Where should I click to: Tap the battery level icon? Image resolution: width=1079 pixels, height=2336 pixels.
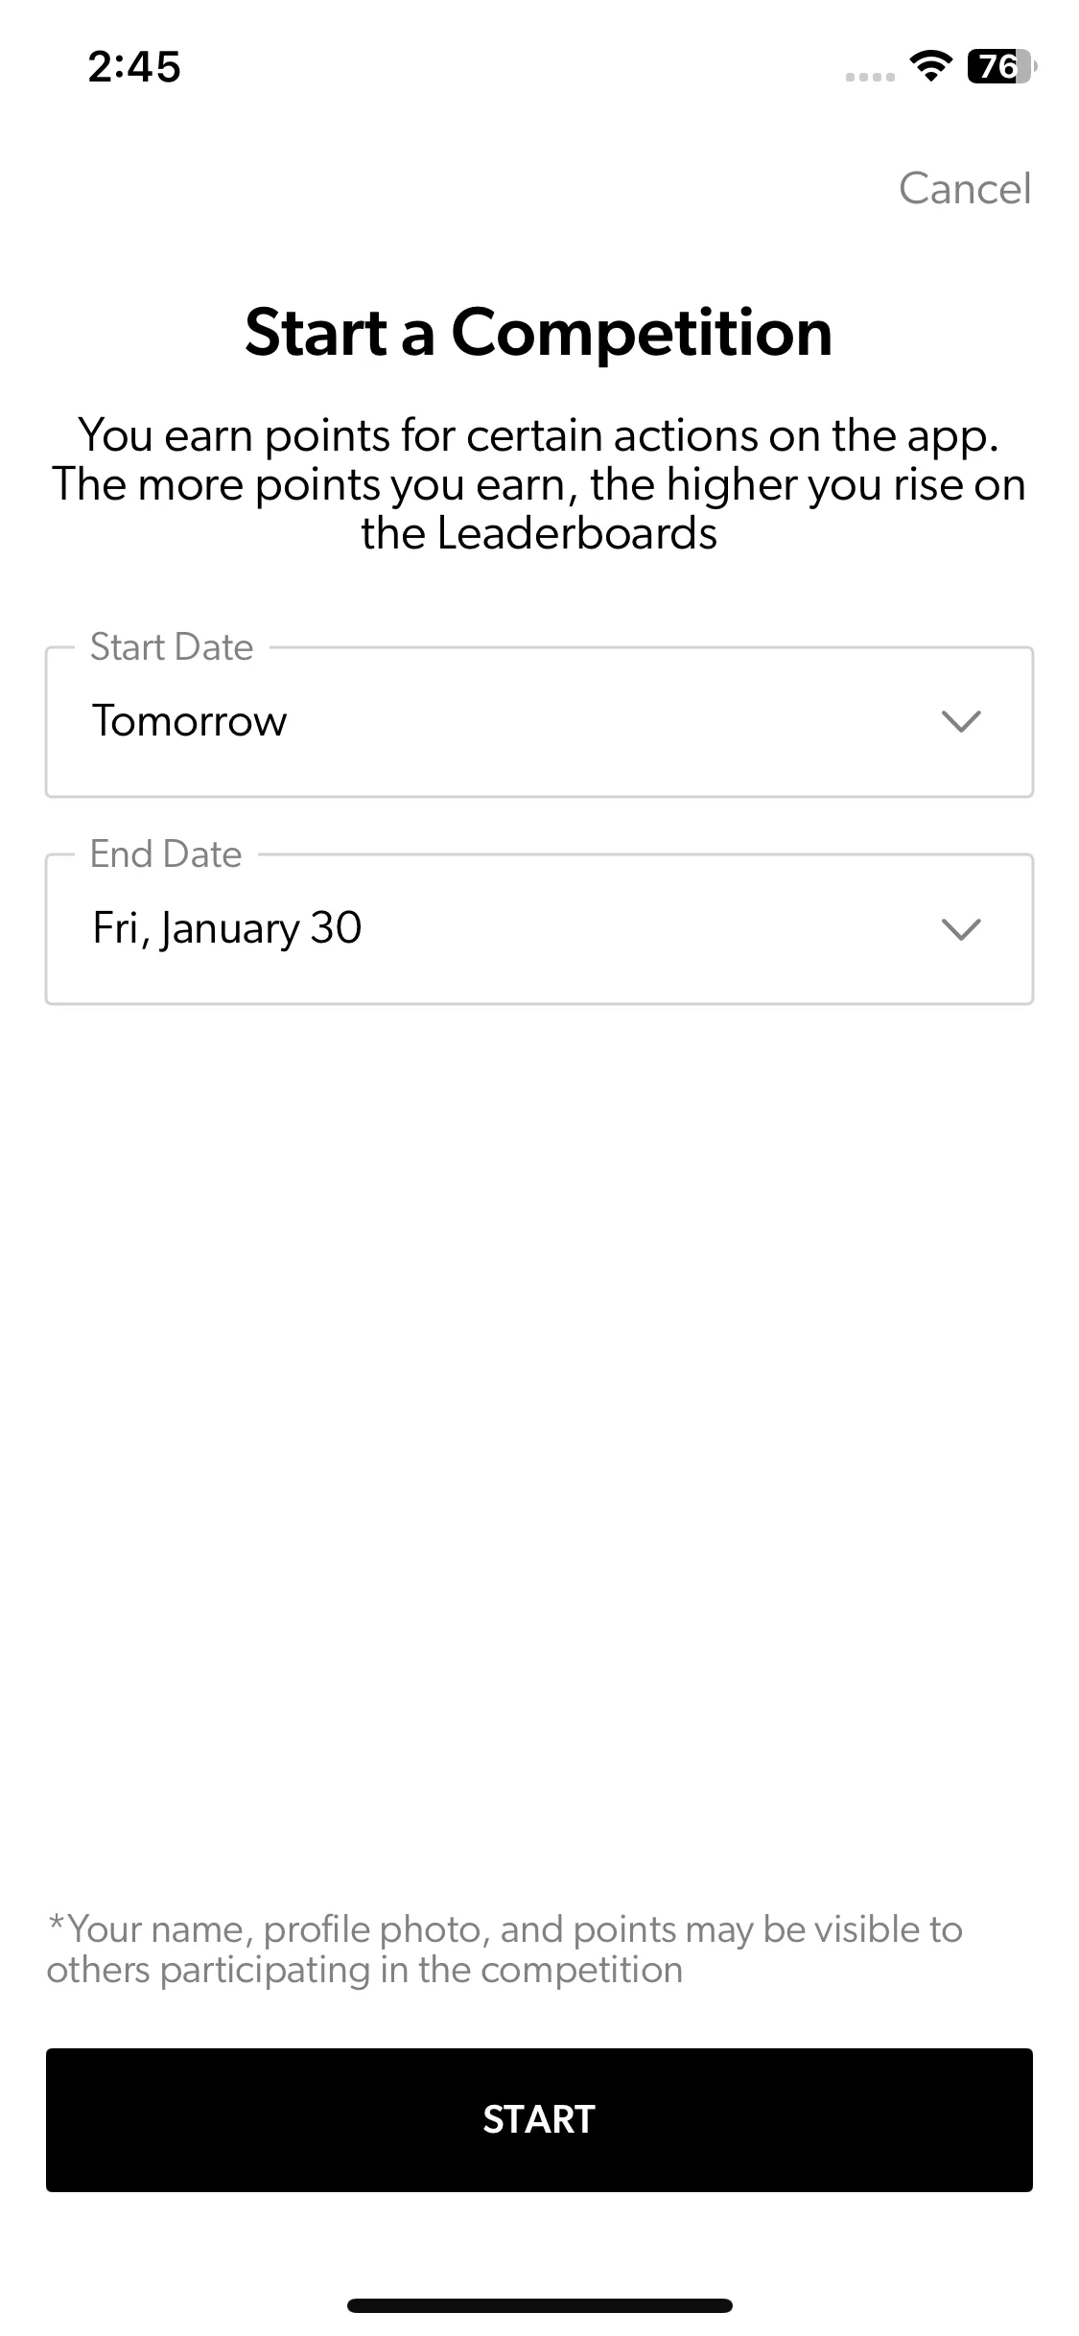tap(1000, 65)
